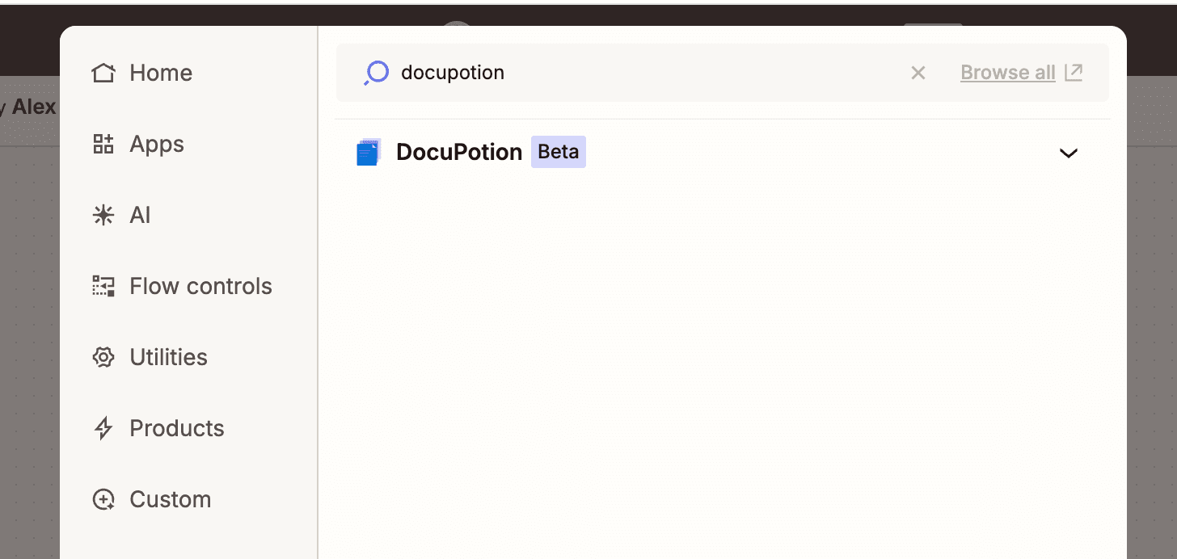Open the Custom category
Viewport: 1177px width, 559px height.
(151, 499)
